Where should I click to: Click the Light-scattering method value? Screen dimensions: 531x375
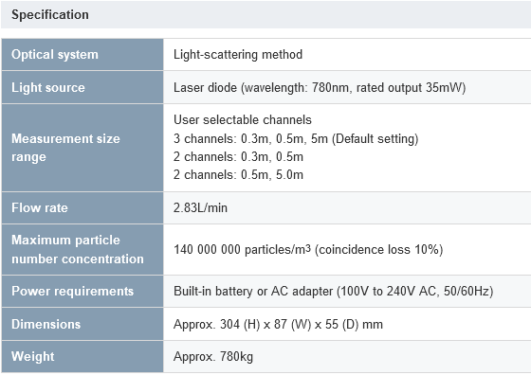coord(238,54)
